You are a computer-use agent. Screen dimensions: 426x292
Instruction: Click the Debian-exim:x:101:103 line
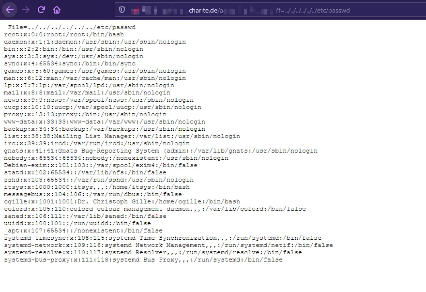click(x=101, y=165)
